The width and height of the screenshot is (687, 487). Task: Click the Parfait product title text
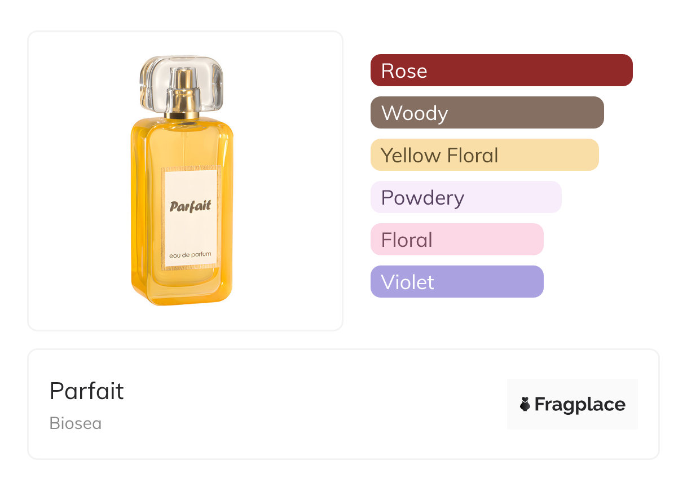point(86,391)
